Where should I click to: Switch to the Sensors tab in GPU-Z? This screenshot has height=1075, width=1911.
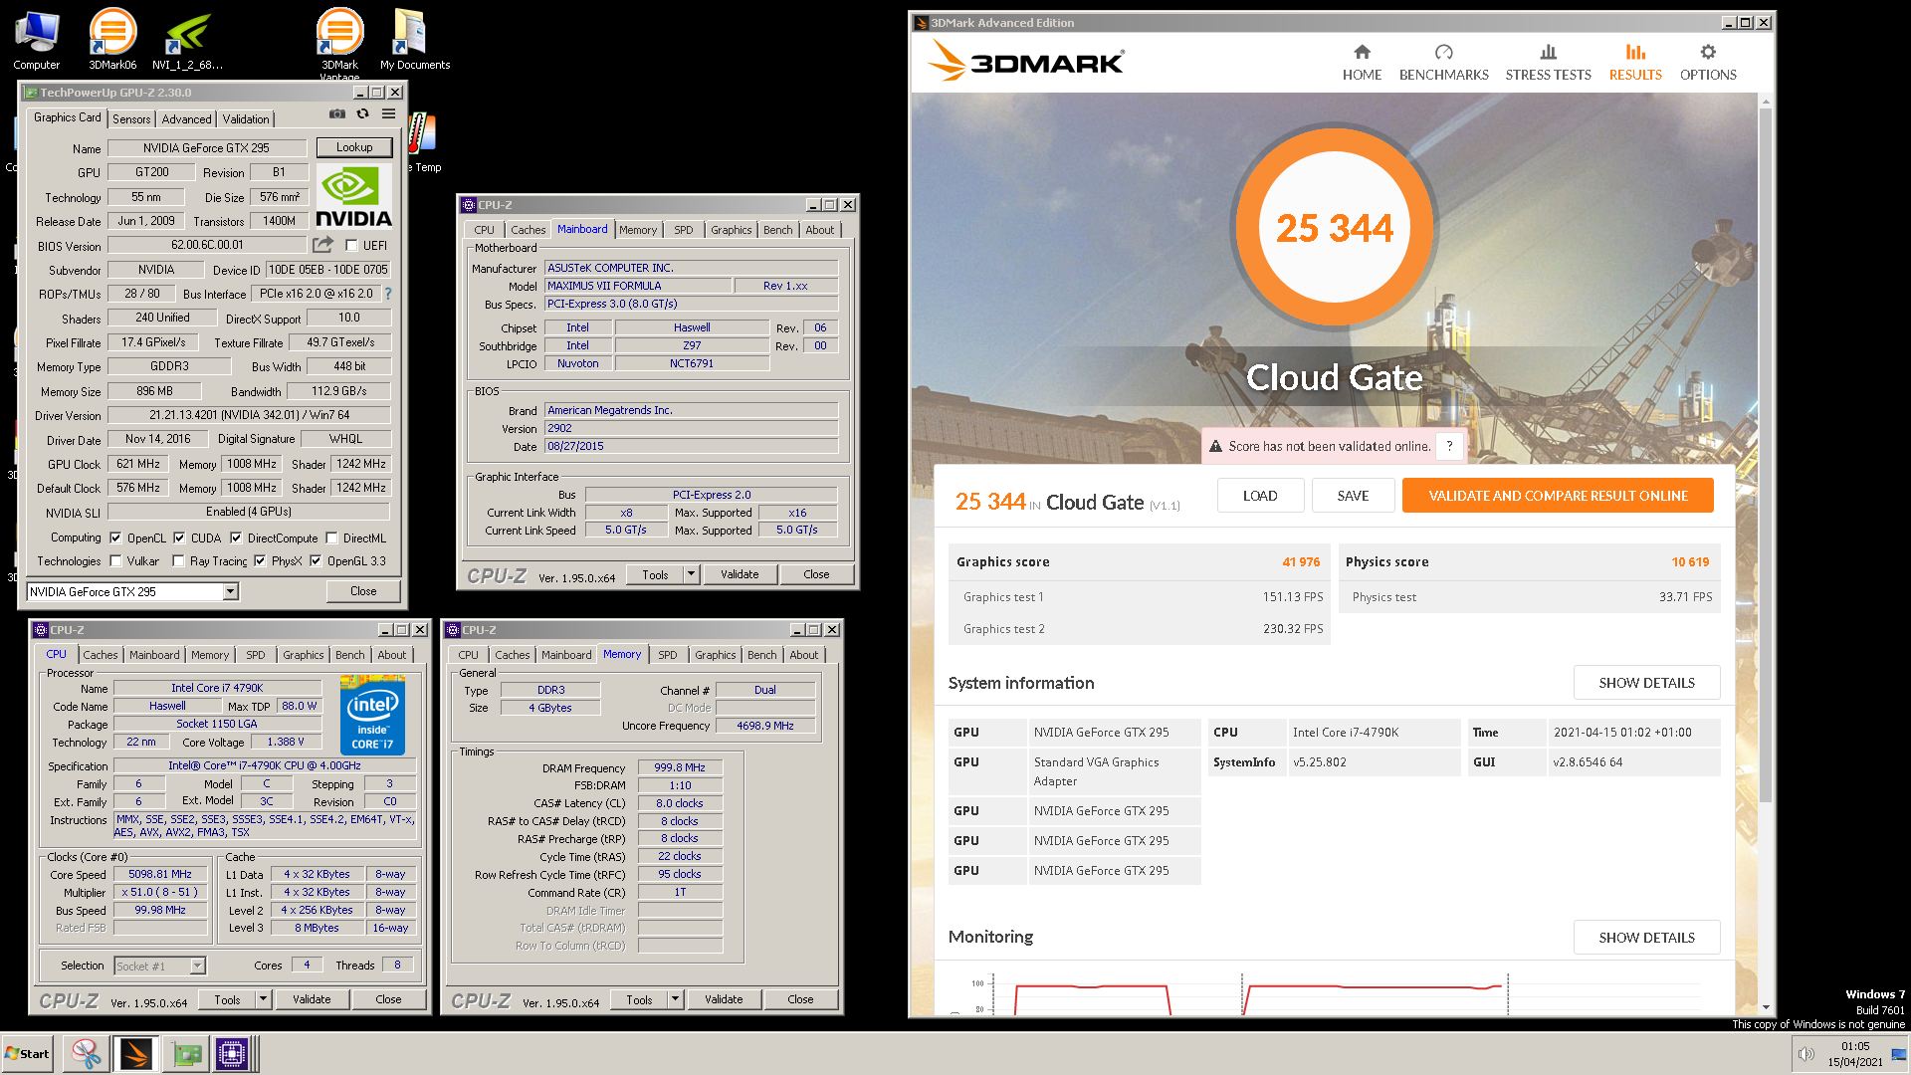click(x=131, y=118)
